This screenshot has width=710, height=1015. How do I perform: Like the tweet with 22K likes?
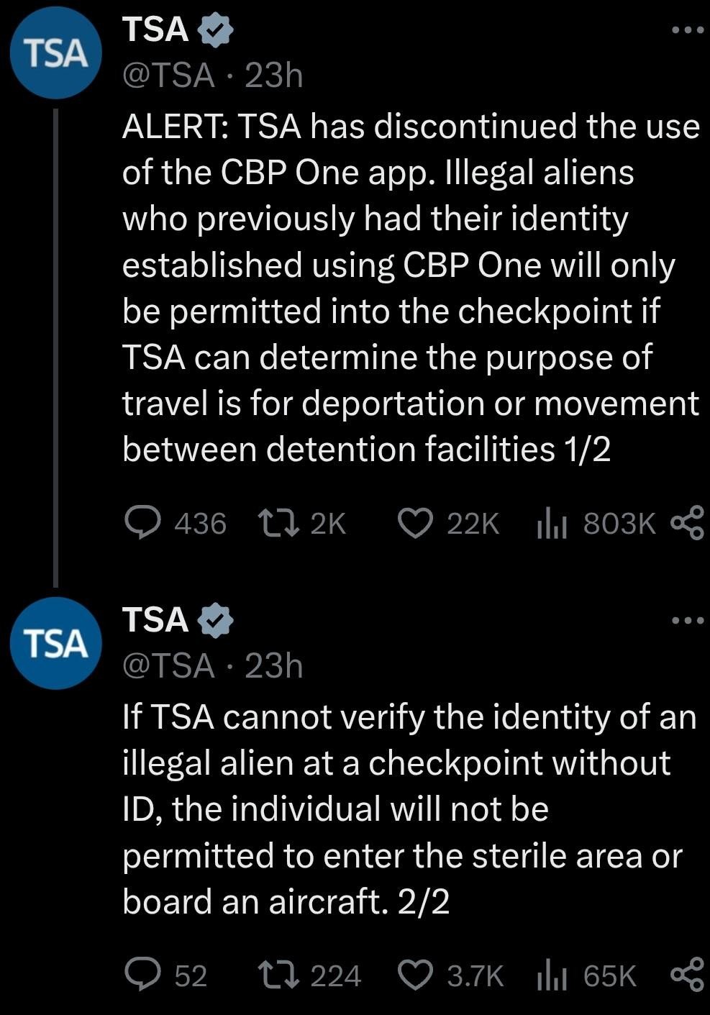click(x=414, y=523)
